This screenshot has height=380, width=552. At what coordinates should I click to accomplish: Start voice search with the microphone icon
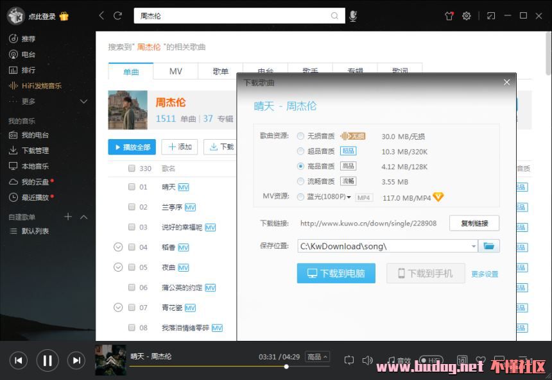pos(353,16)
